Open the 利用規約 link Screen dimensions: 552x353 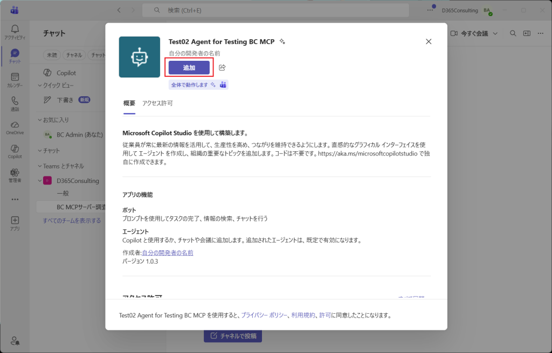click(x=303, y=315)
